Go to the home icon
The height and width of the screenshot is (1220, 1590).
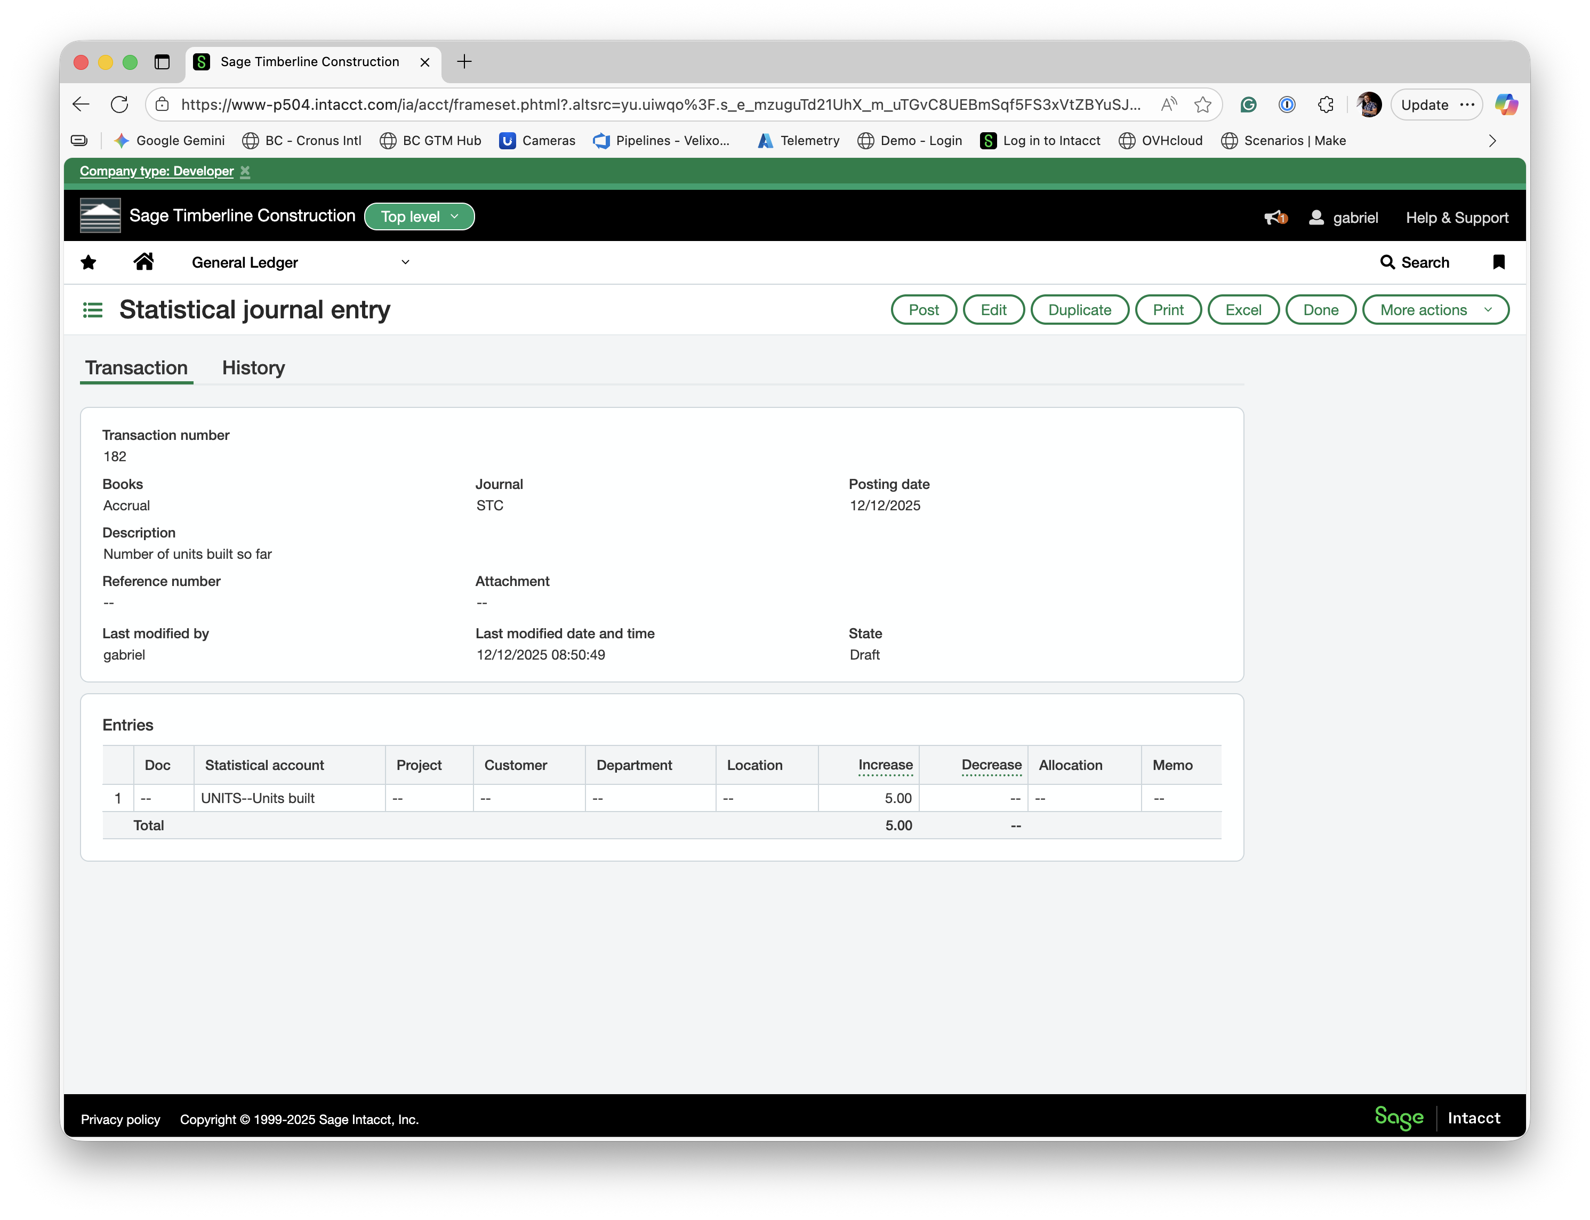tap(144, 261)
